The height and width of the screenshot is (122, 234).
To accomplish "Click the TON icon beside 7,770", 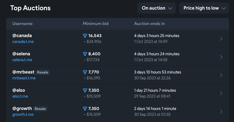I will pos(85,72).
